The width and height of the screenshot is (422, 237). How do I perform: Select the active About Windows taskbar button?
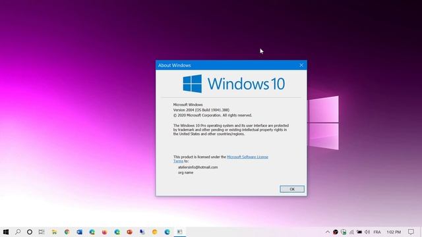pyautogui.click(x=180, y=232)
